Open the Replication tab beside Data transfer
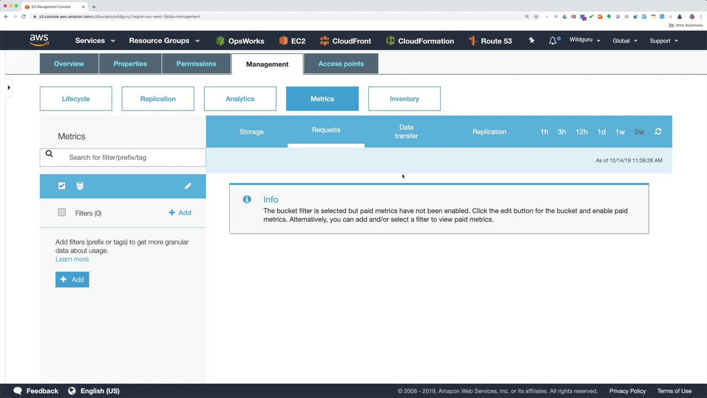The image size is (707, 398). [489, 132]
